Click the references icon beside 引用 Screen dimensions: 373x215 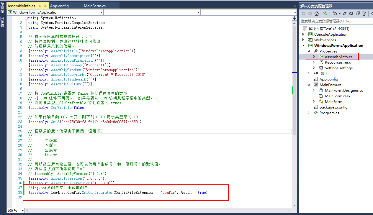(x=316, y=73)
